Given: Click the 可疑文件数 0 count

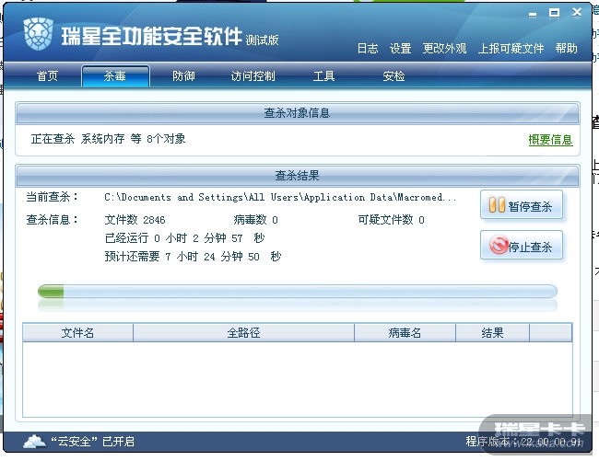Looking at the screenshot, I should click(391, 220).
